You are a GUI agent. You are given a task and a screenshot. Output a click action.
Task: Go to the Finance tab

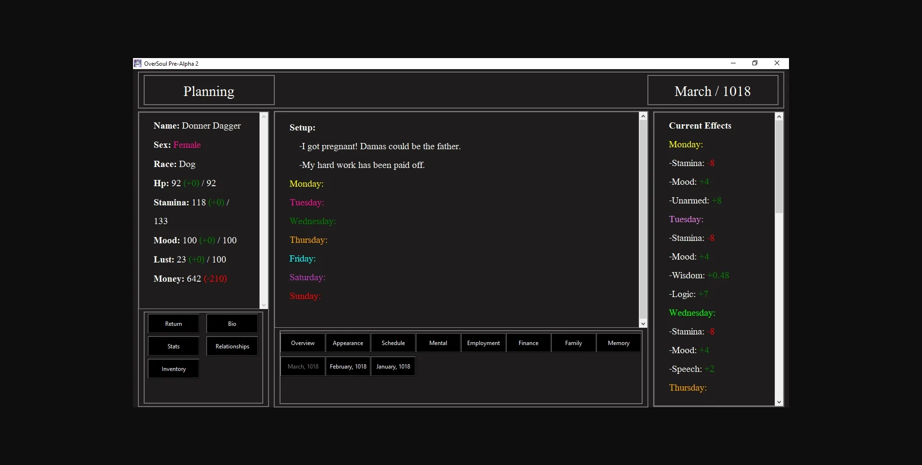point(528,343)
